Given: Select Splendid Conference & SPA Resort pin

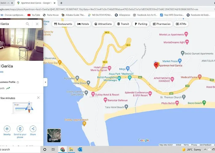Looking at the screenshot, I should [x=150, y=94].
